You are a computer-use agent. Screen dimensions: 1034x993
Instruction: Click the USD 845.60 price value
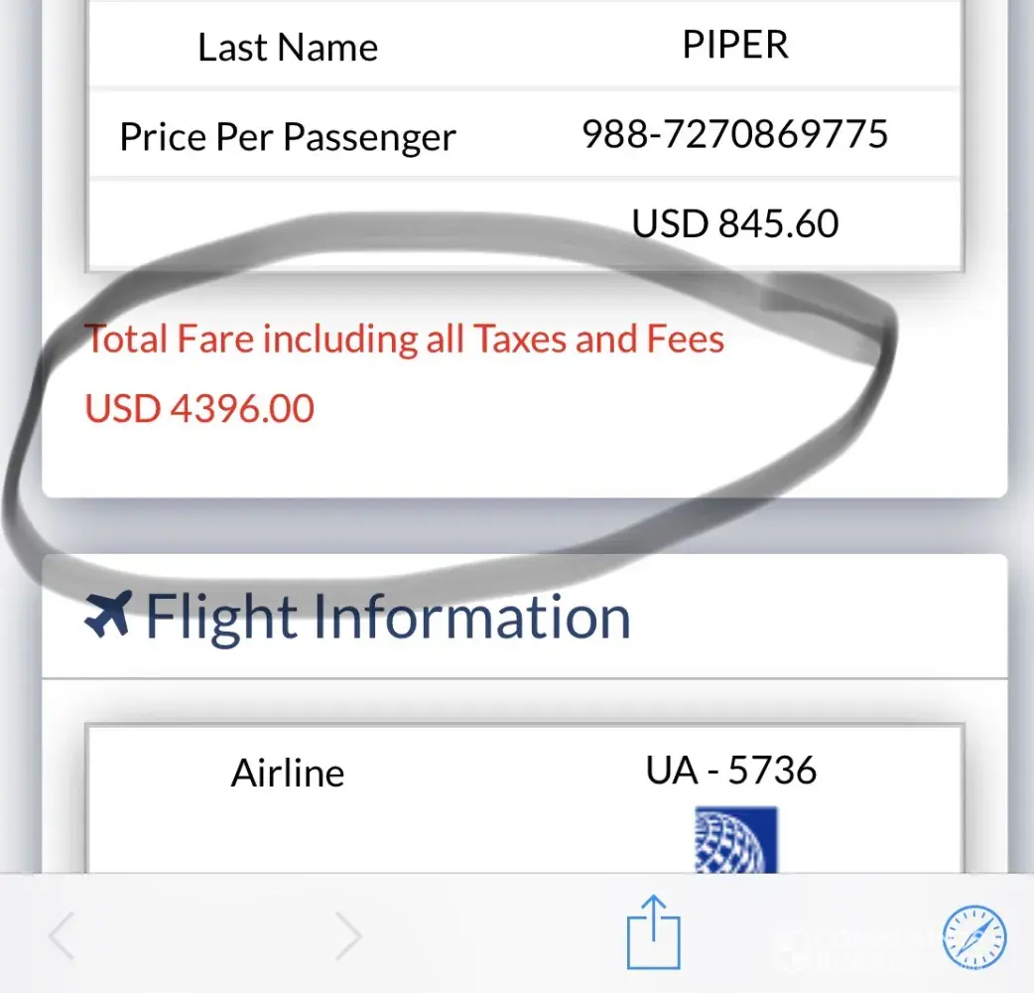coord(734,223)
